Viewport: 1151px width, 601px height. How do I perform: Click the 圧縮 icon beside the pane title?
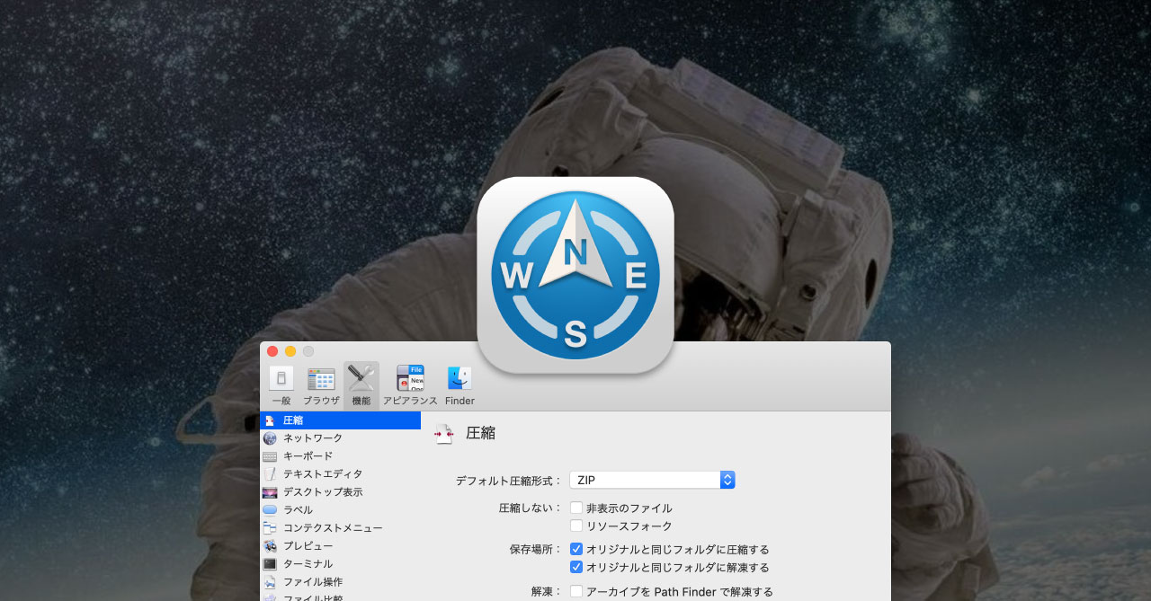pyautogui.click(x=442, y=433)
